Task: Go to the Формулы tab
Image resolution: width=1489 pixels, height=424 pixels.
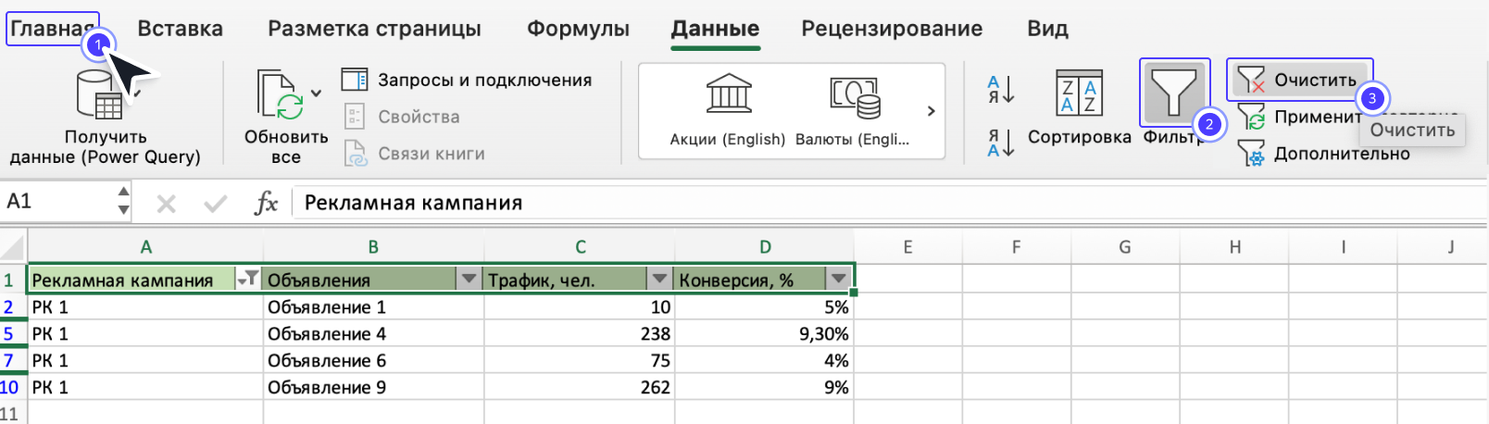Action: 578,29
